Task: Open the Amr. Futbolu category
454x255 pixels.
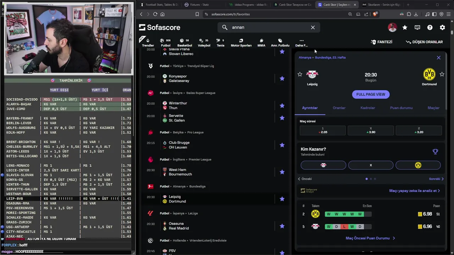Action: click(280, 42)
